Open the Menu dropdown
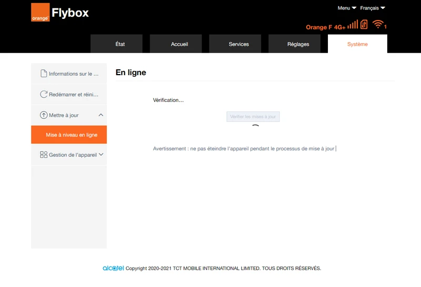 click(x=347, y=8)
